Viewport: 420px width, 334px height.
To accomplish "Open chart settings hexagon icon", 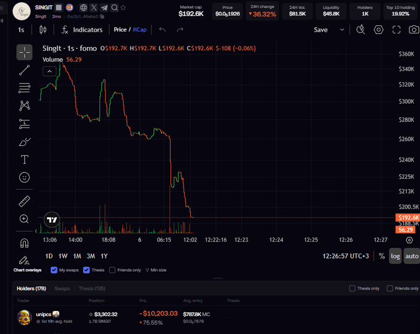I will [x=379, y=30].
